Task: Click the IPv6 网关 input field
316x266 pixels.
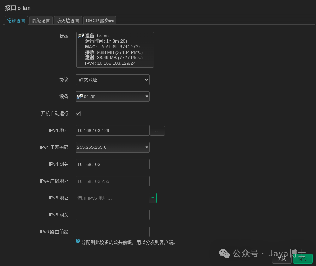Action: click(x=112, y=215)
